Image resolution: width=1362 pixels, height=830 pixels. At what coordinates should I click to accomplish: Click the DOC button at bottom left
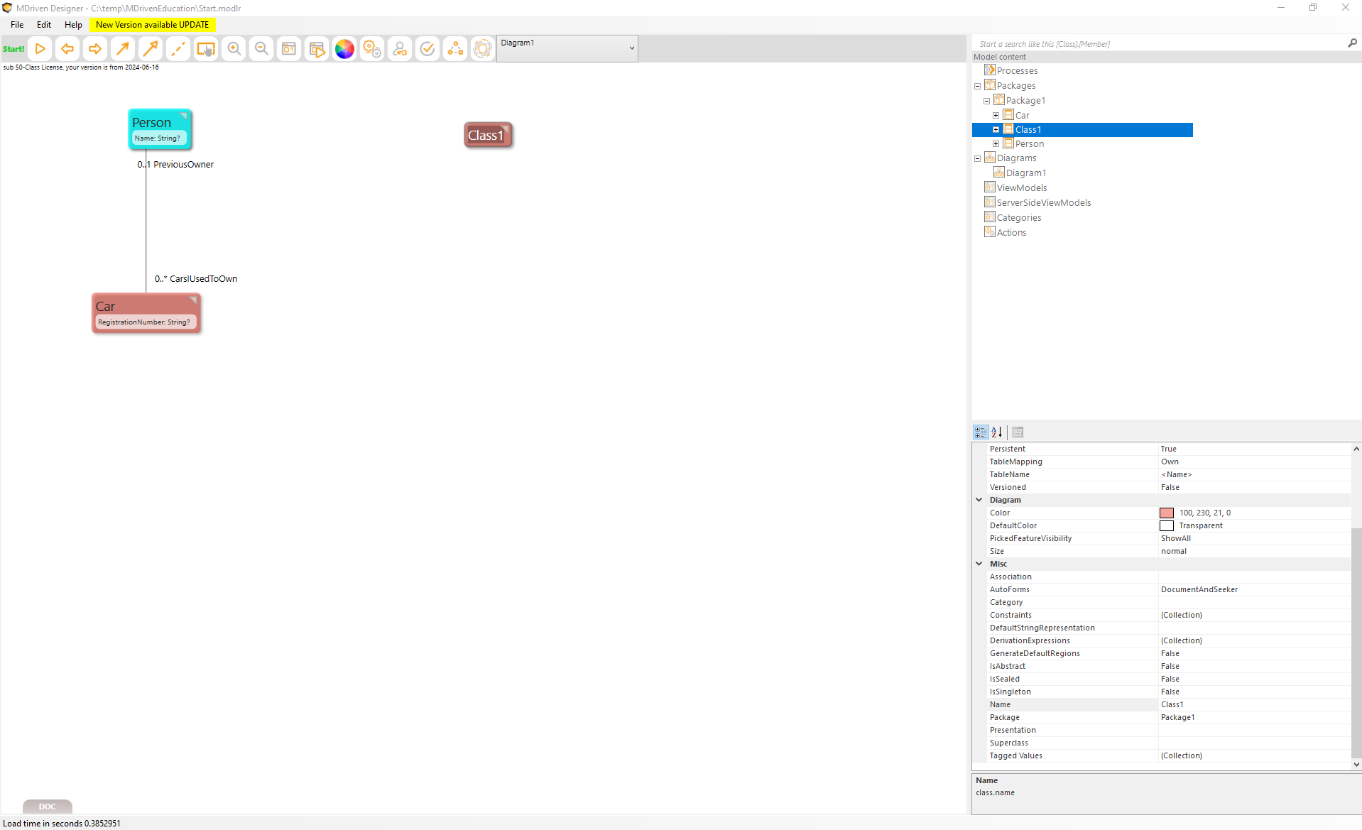[x=47, y=807]
